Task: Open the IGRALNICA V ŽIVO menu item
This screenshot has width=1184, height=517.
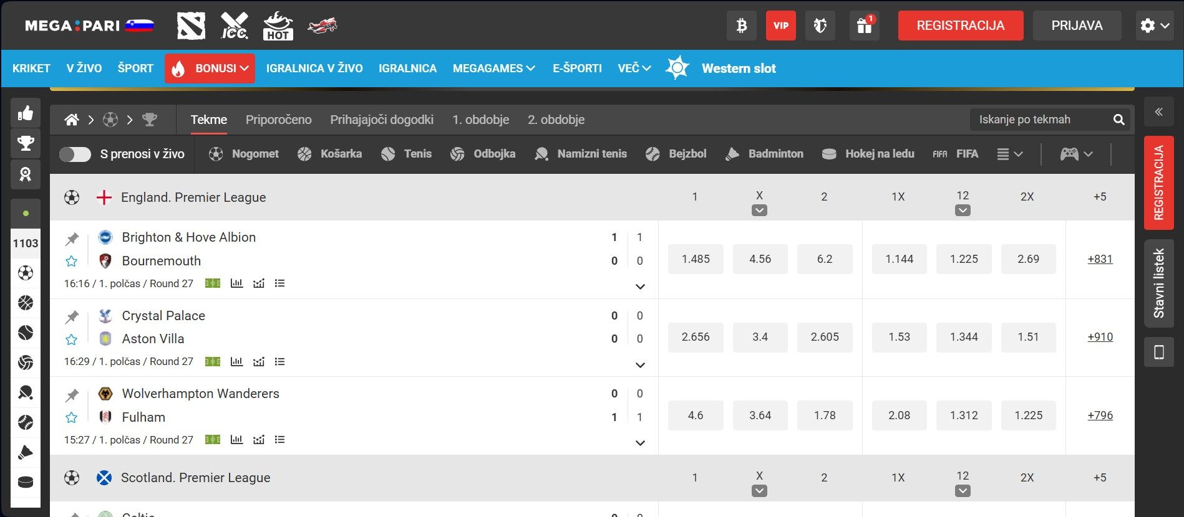Action: click(x=314, y=69)
